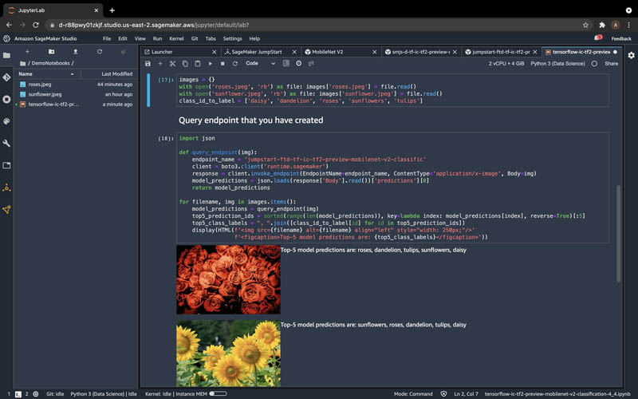The width and height of the screenshot is (638, 399).
Task: Open the Git menu
Action: coord(195,38)
